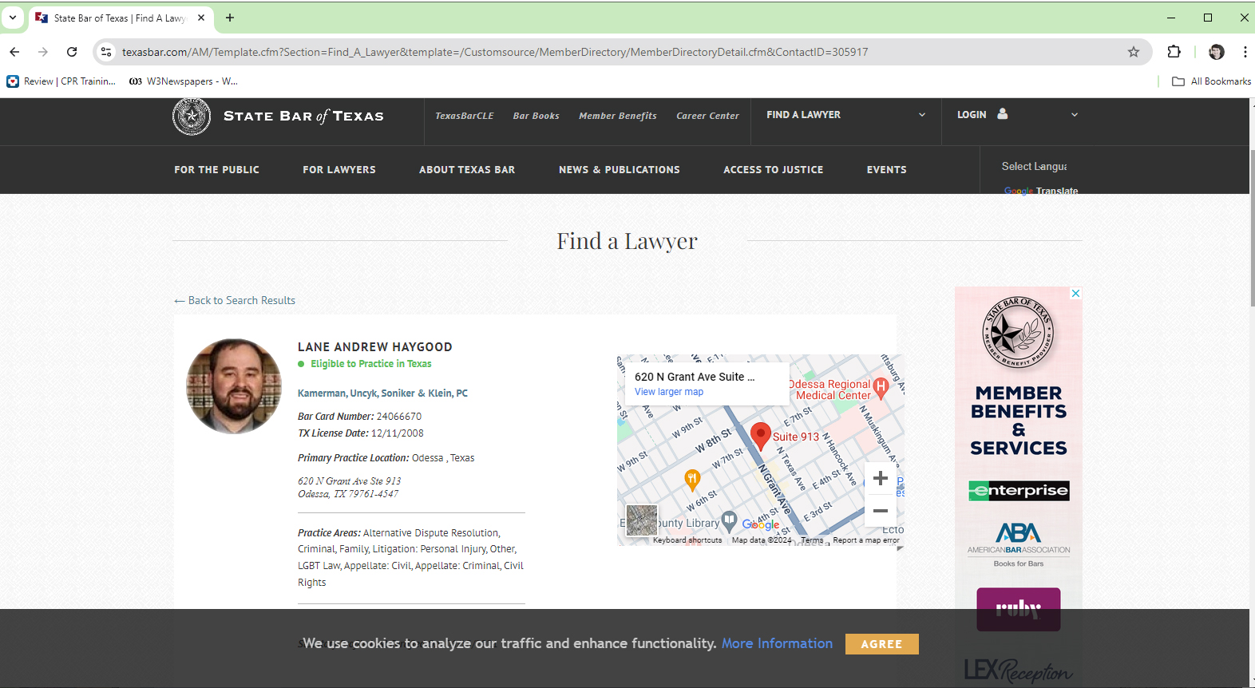Click the Enterprise logo in the ad

(x=1019, y=490)
